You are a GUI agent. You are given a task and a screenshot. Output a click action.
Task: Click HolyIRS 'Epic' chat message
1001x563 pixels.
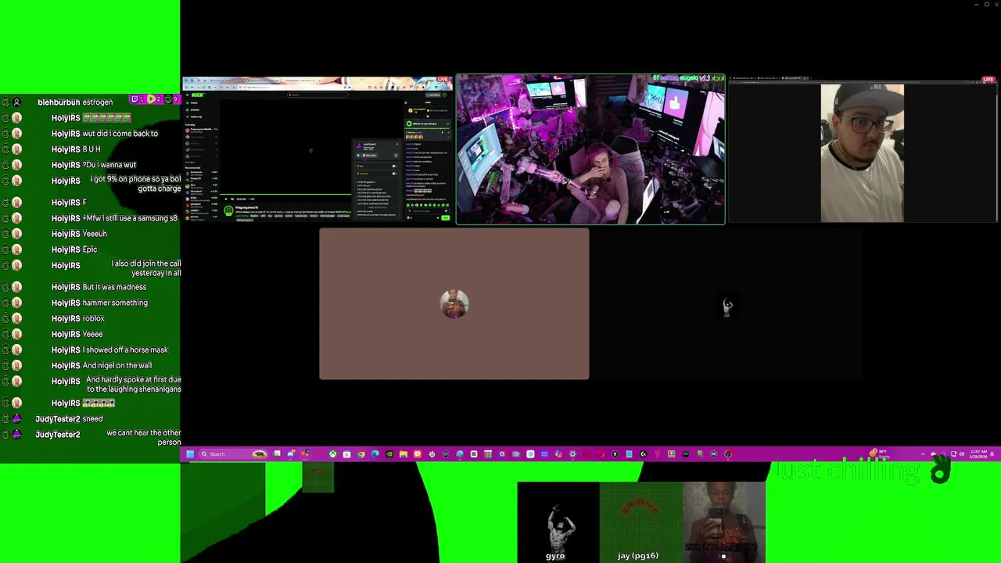[x=90, y=249]
